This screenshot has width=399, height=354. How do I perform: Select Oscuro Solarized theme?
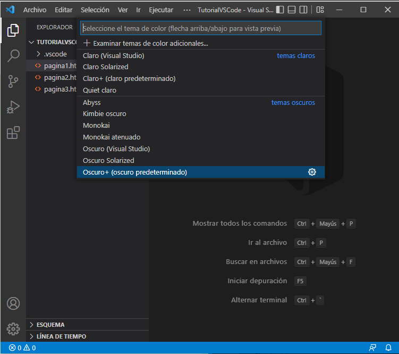(x=201, y=161)
